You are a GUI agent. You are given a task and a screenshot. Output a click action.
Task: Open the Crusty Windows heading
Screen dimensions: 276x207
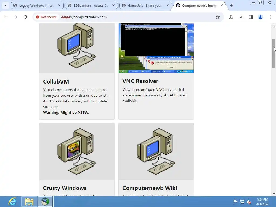point(65,188)
